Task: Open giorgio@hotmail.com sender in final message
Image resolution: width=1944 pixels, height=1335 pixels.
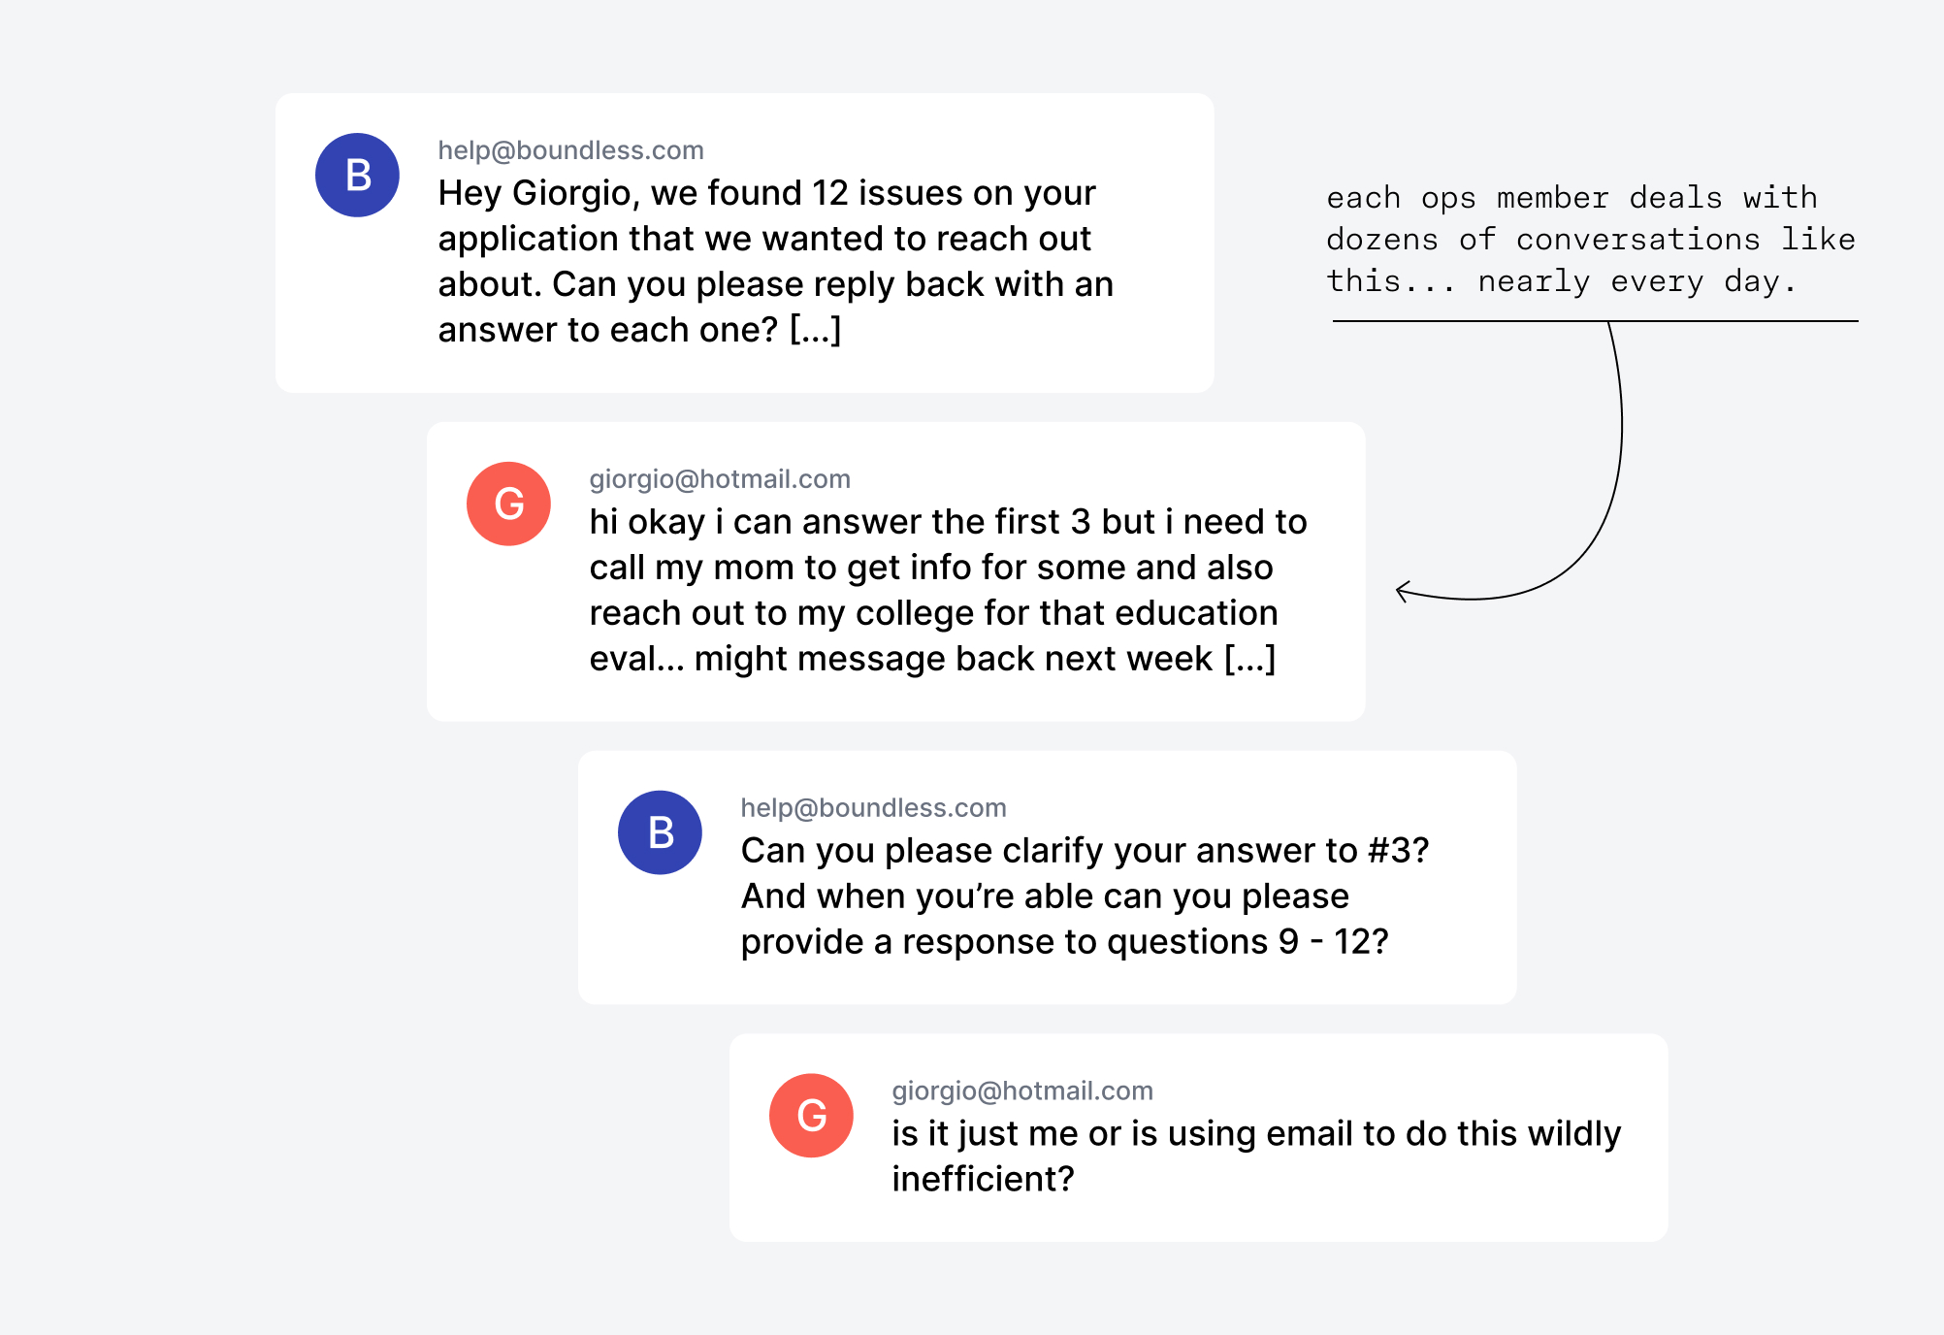Action: (1022, 1091)
